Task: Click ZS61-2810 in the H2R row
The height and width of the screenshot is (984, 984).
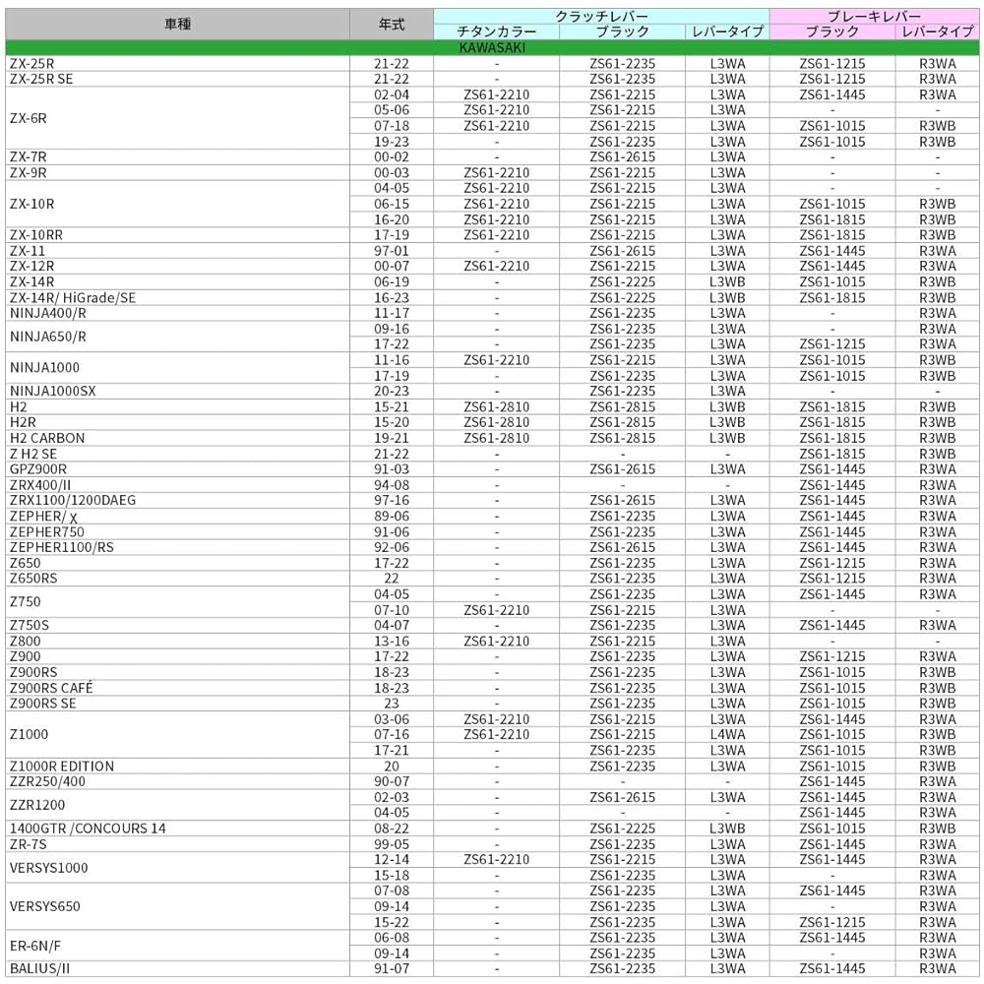Action: click(496, 422)
